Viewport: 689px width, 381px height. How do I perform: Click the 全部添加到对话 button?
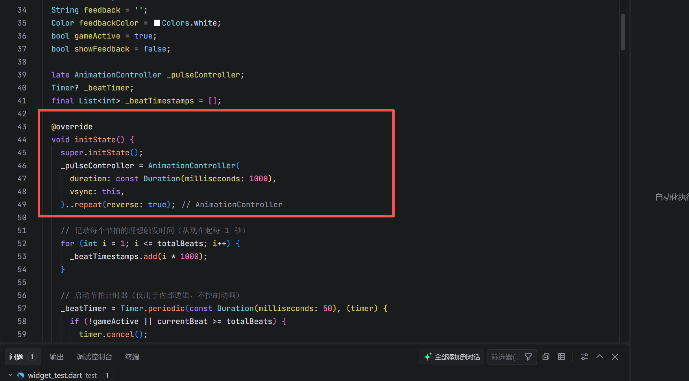[x=452, y=357]
